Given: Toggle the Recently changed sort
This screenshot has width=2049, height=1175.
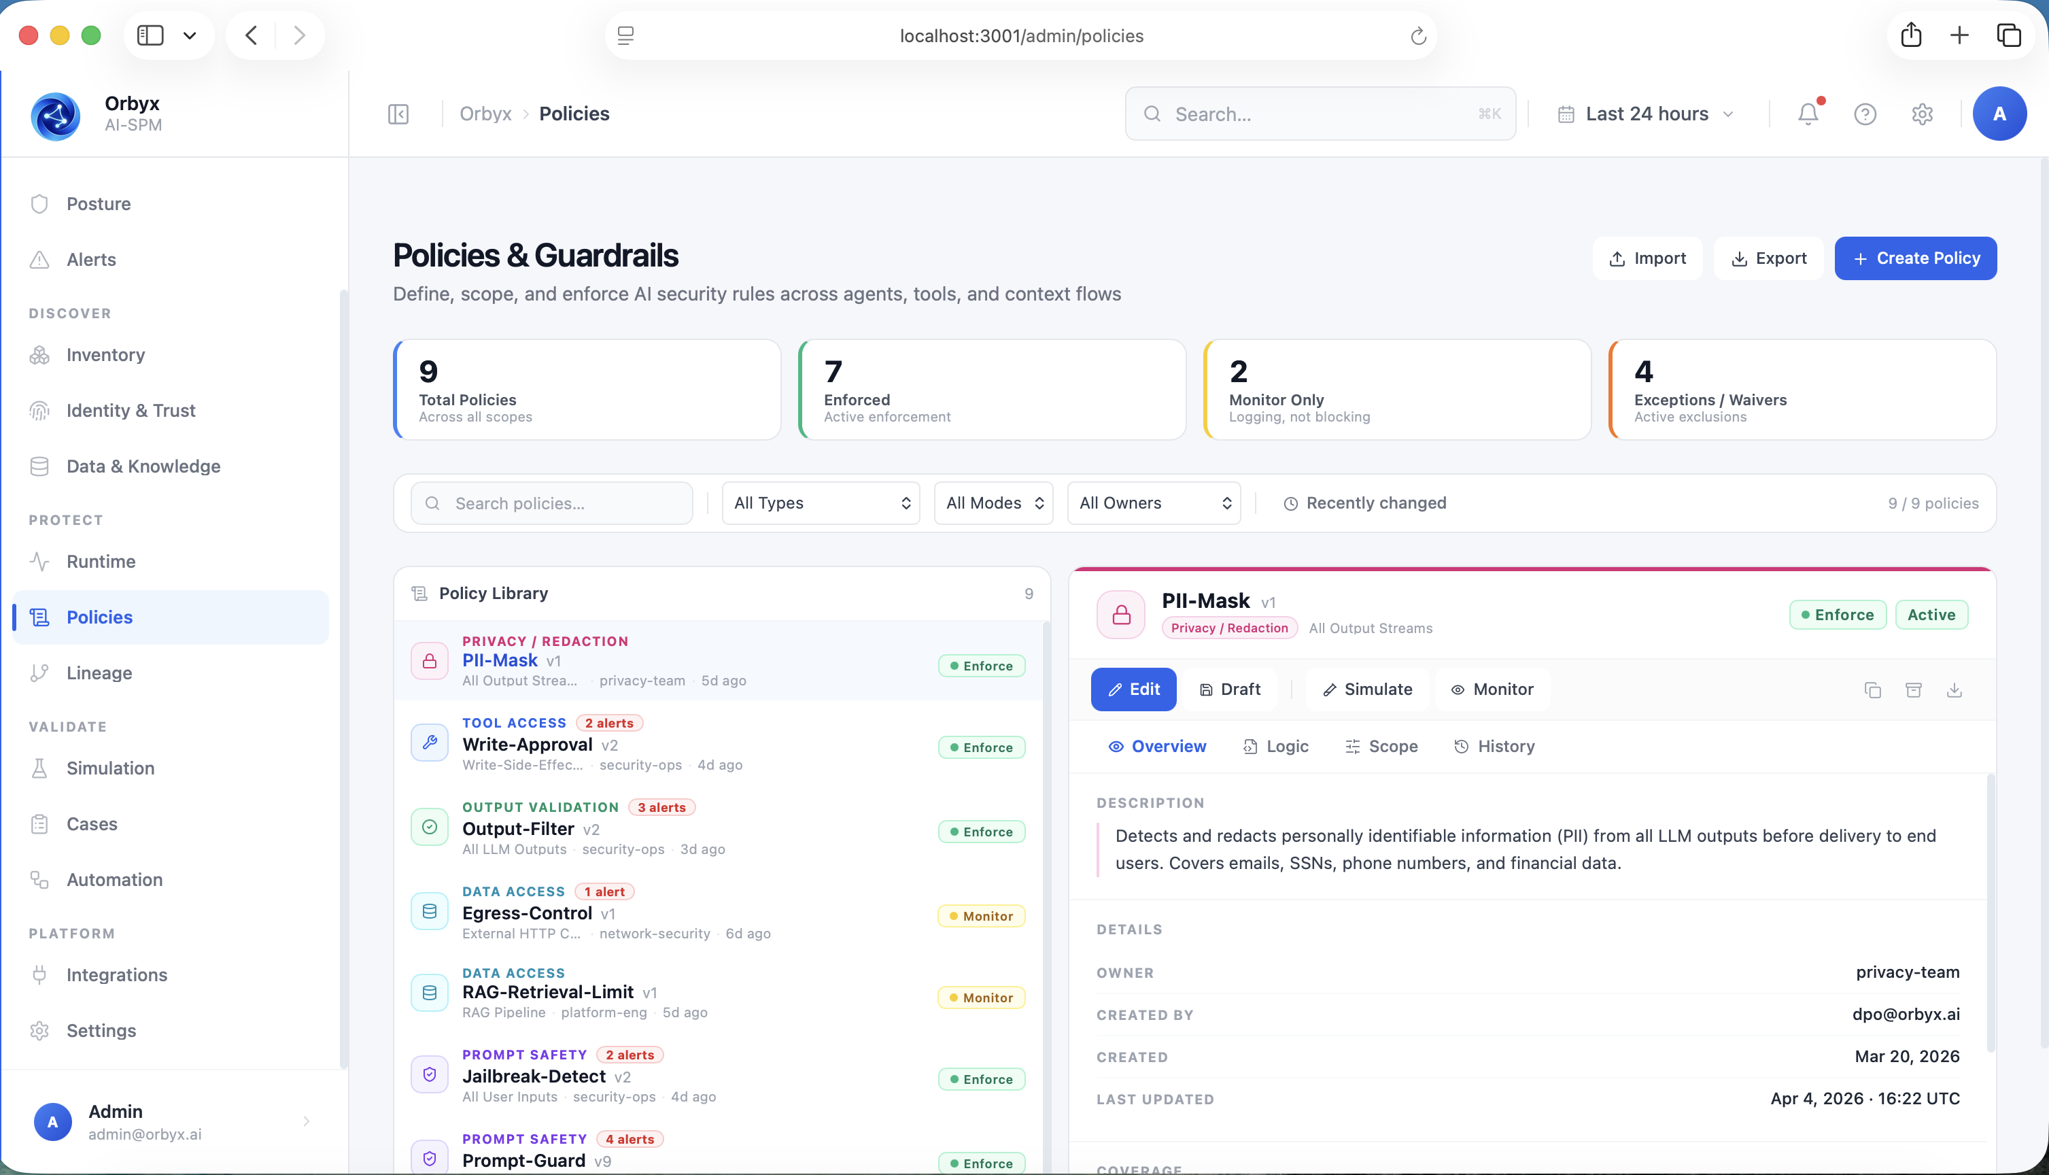Looking at the screenshot, I should pyautogui.click(x=1364, y=503).
